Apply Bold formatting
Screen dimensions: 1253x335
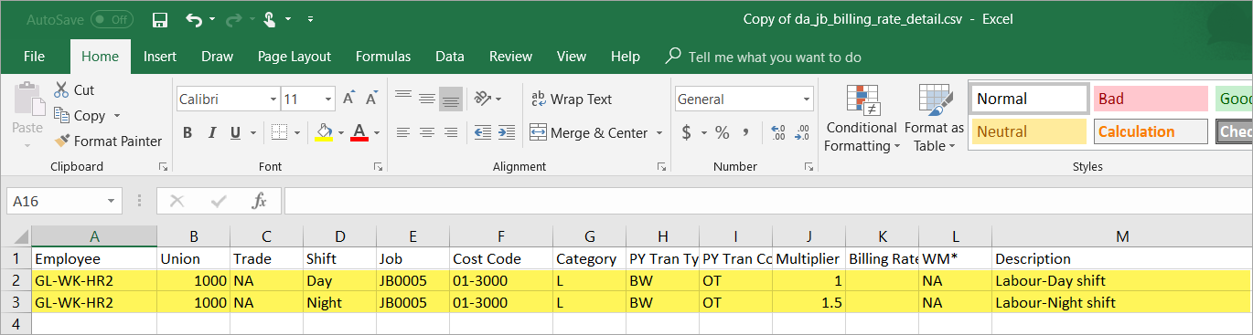click(187, 133)
